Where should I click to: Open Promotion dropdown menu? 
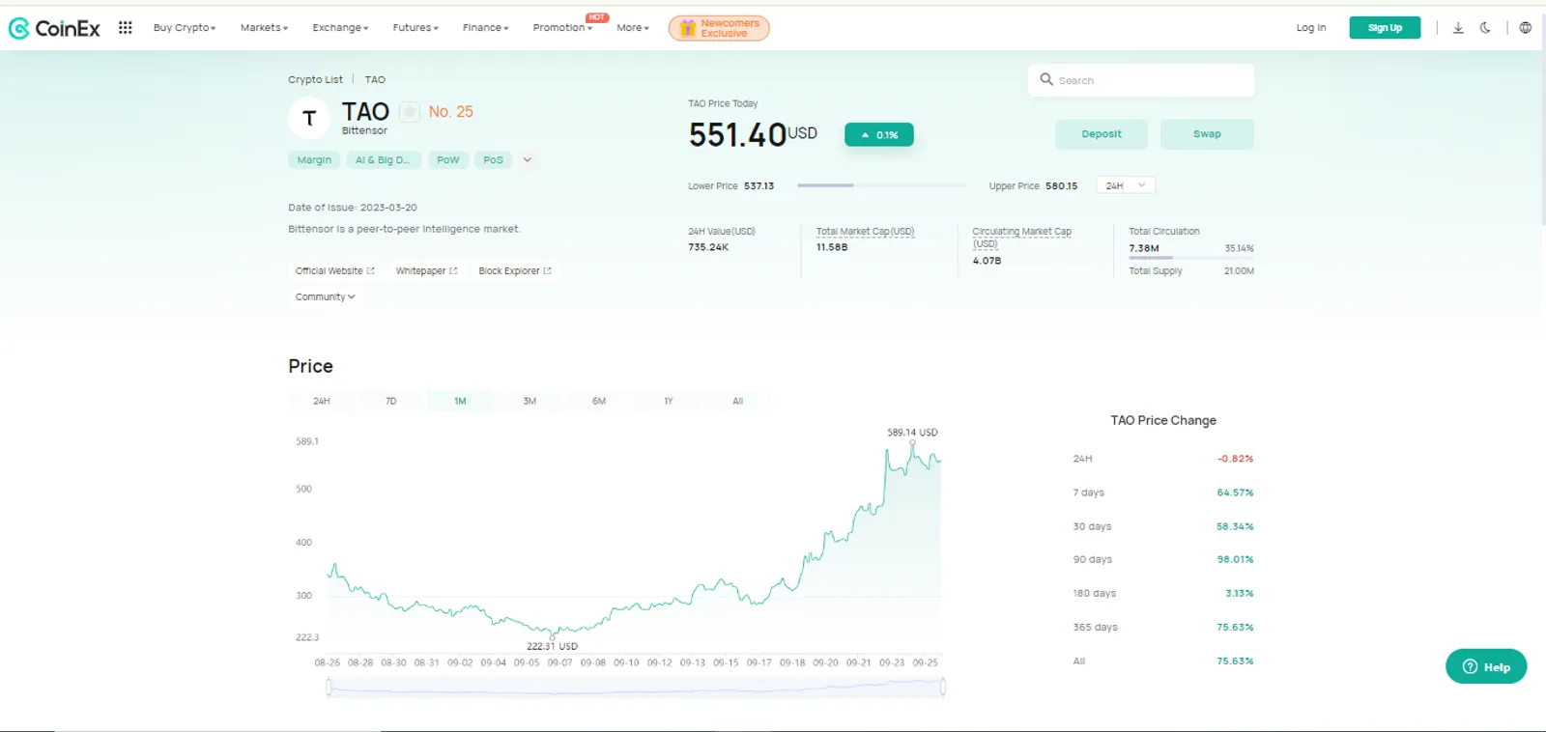click(x=562, y=27)
